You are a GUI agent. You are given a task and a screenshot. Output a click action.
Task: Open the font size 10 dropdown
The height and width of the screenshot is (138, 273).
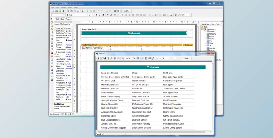pos(93,15)
